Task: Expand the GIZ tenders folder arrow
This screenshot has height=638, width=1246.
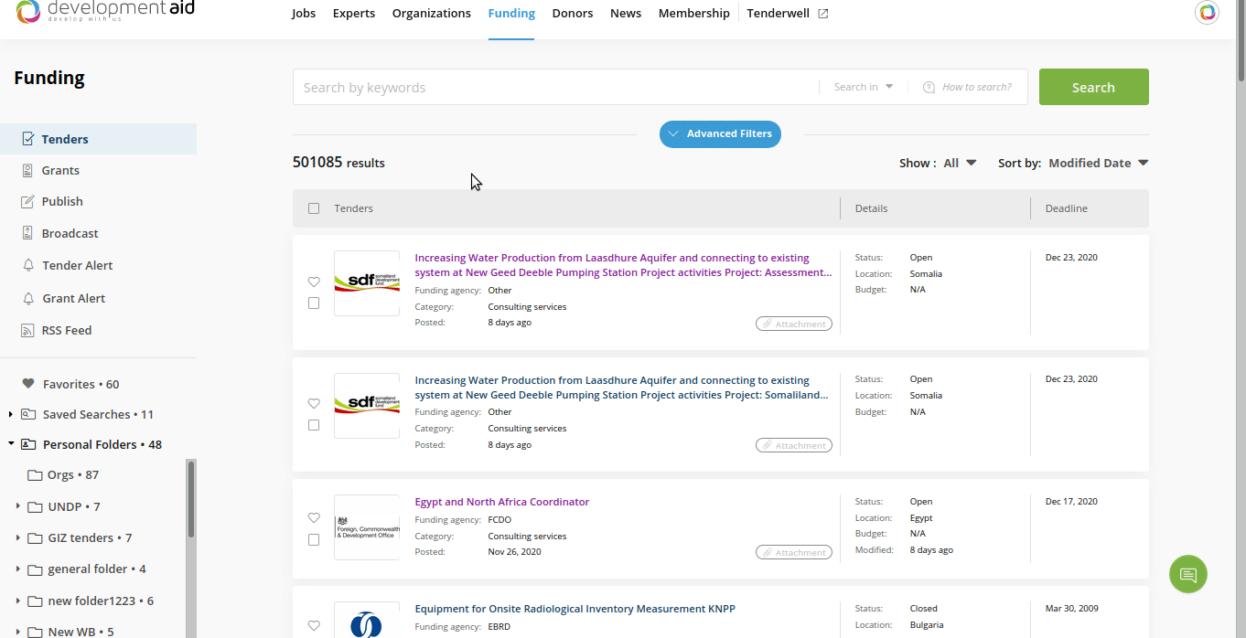Action: coord(17,537)
